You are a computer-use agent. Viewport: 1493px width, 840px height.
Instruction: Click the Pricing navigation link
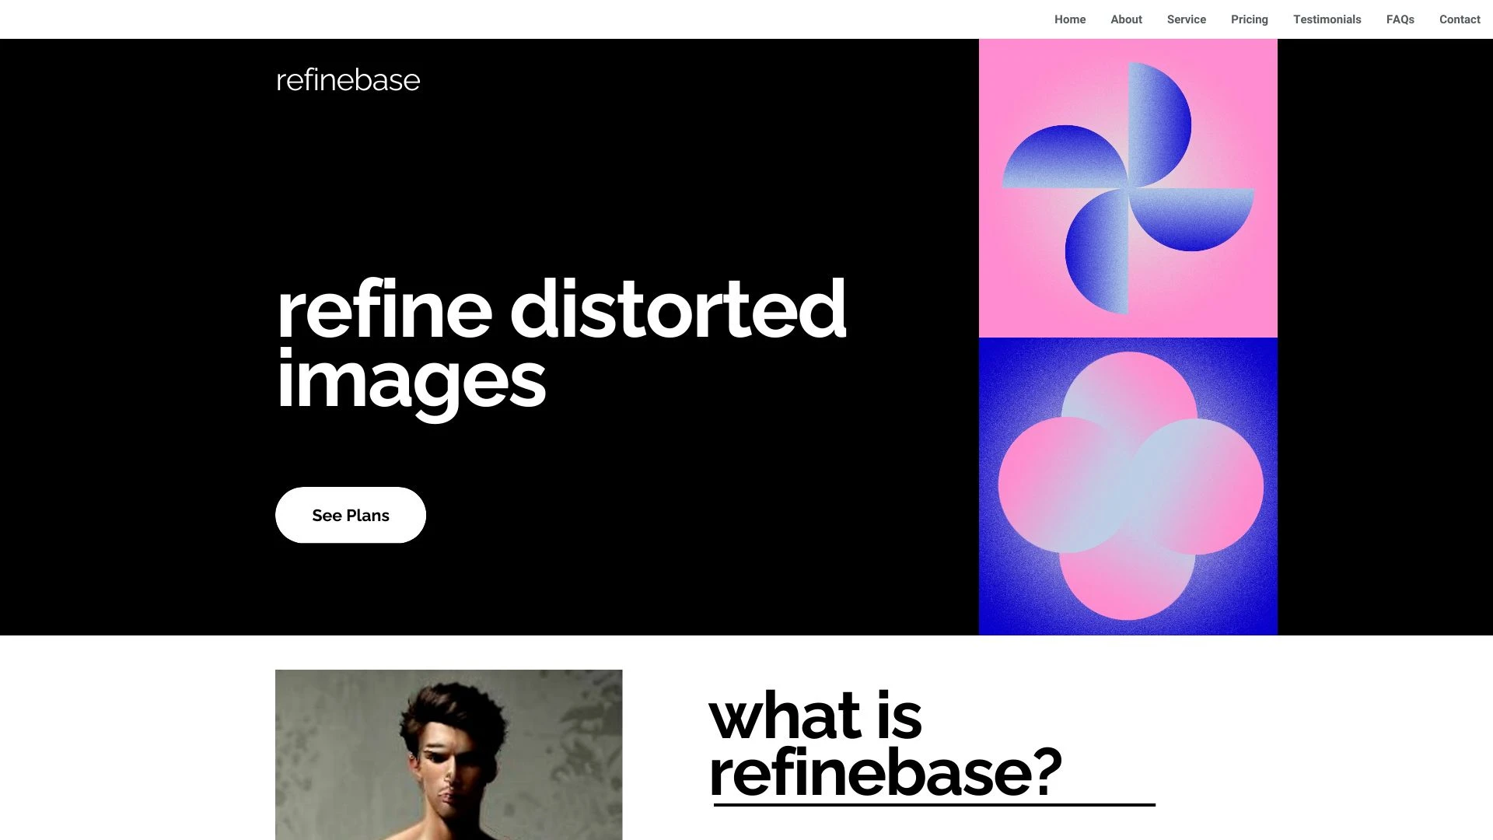1249,19
